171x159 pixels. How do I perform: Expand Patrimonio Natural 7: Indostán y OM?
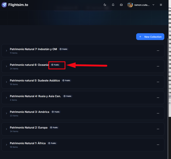pos(6,50)
